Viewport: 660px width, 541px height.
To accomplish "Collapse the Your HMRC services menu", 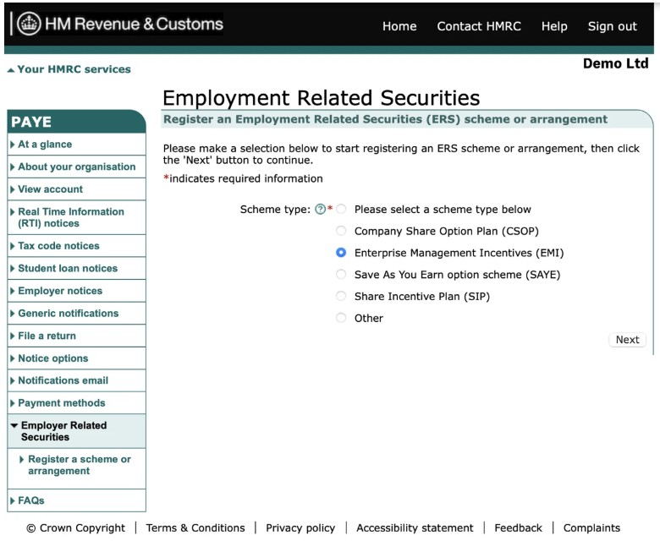I will tap(69, 69).
